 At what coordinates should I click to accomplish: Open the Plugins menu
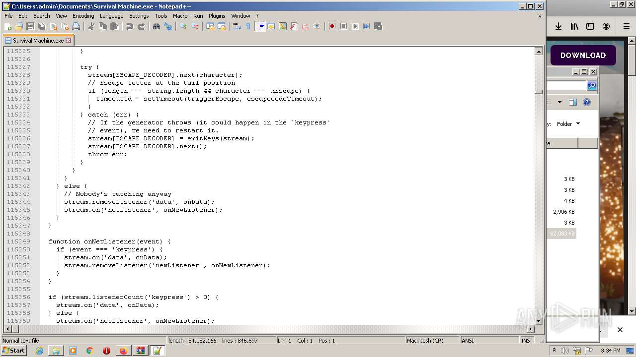coord(217,16)
